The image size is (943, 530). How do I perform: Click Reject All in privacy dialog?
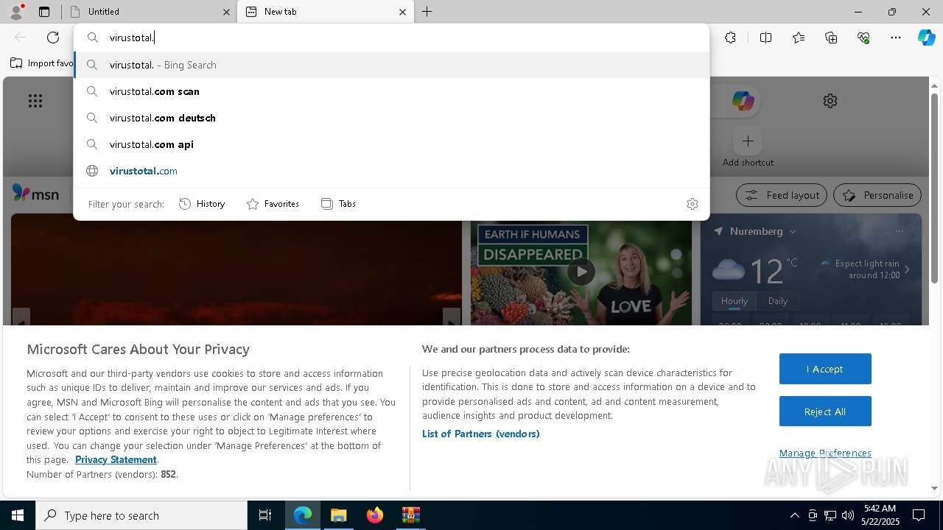(x=825, y=411)
